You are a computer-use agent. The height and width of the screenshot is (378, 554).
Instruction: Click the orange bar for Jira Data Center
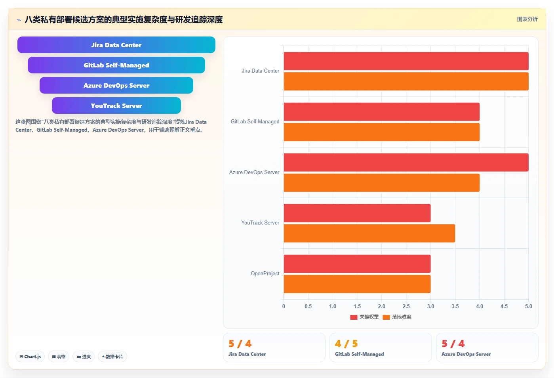tap(406, 81)
